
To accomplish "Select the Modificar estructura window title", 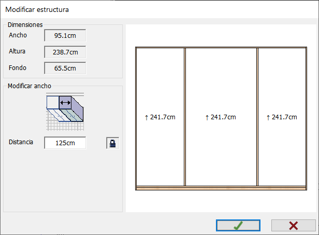I will pyautogui.click(x=37, y=9).
